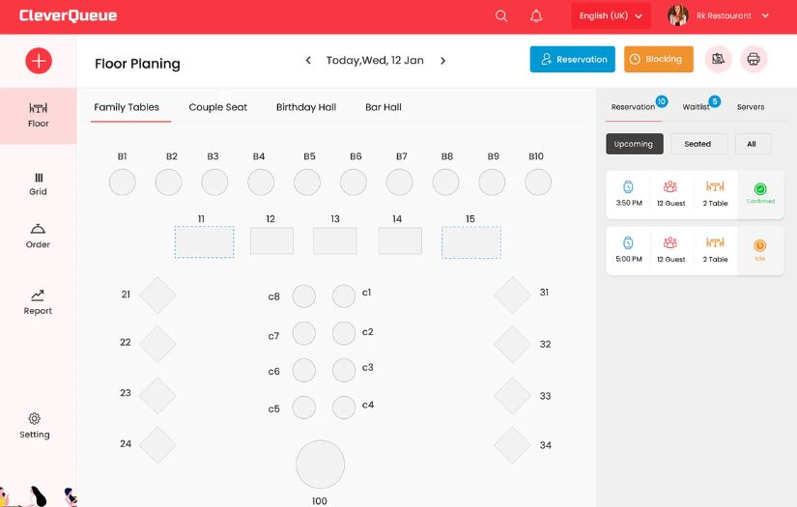
Task: Go to next day arrow
Action: (442, 61)
